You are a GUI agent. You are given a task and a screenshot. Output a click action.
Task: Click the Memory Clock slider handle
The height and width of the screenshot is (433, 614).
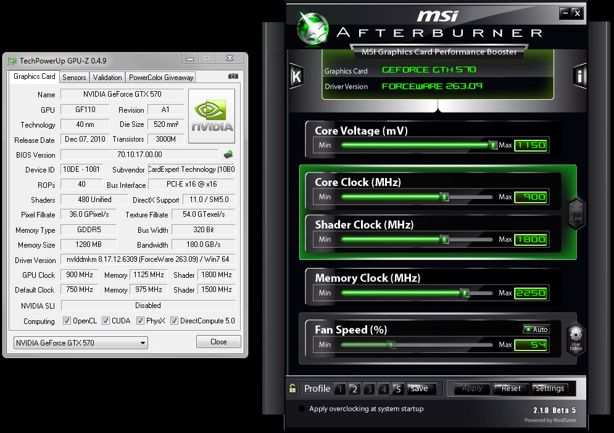tap(465, 293)
